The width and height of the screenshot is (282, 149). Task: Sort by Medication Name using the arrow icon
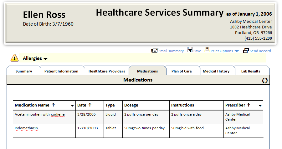coord(53,105)
